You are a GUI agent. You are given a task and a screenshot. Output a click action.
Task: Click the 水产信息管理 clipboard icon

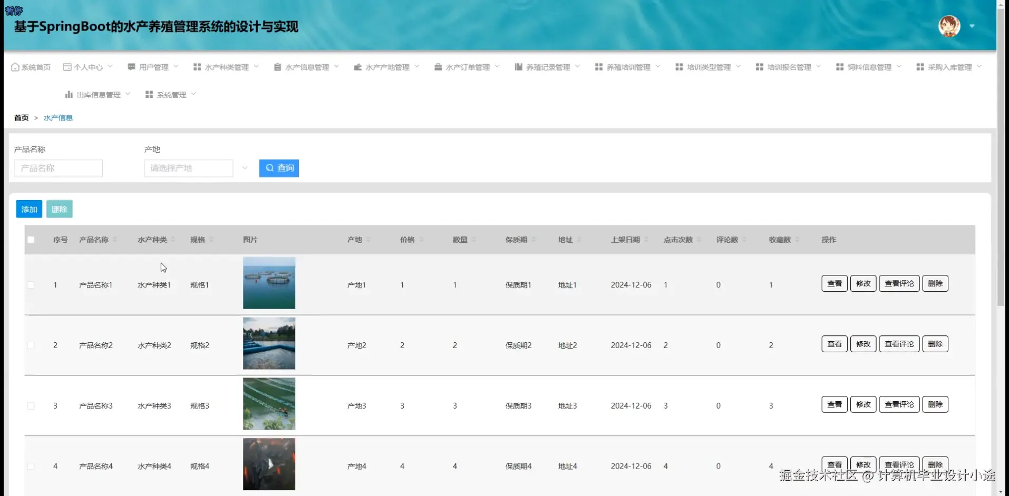(x=277, y=67)
